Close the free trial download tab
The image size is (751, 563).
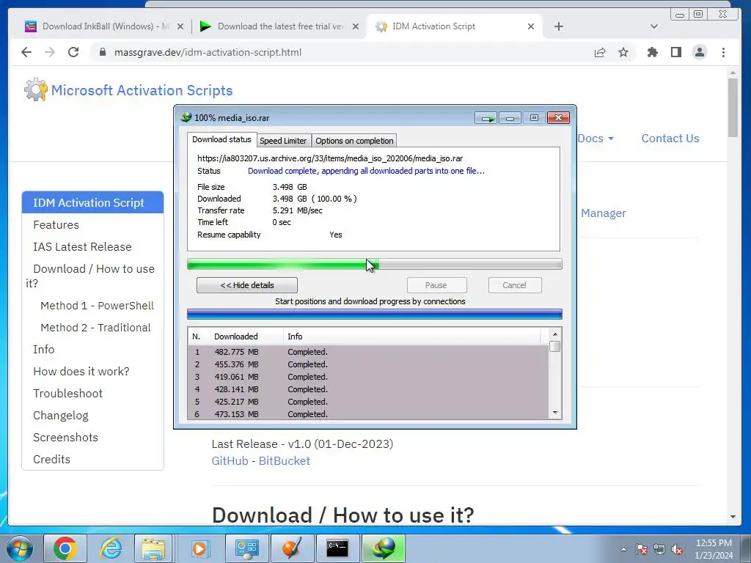coord(356,26)
